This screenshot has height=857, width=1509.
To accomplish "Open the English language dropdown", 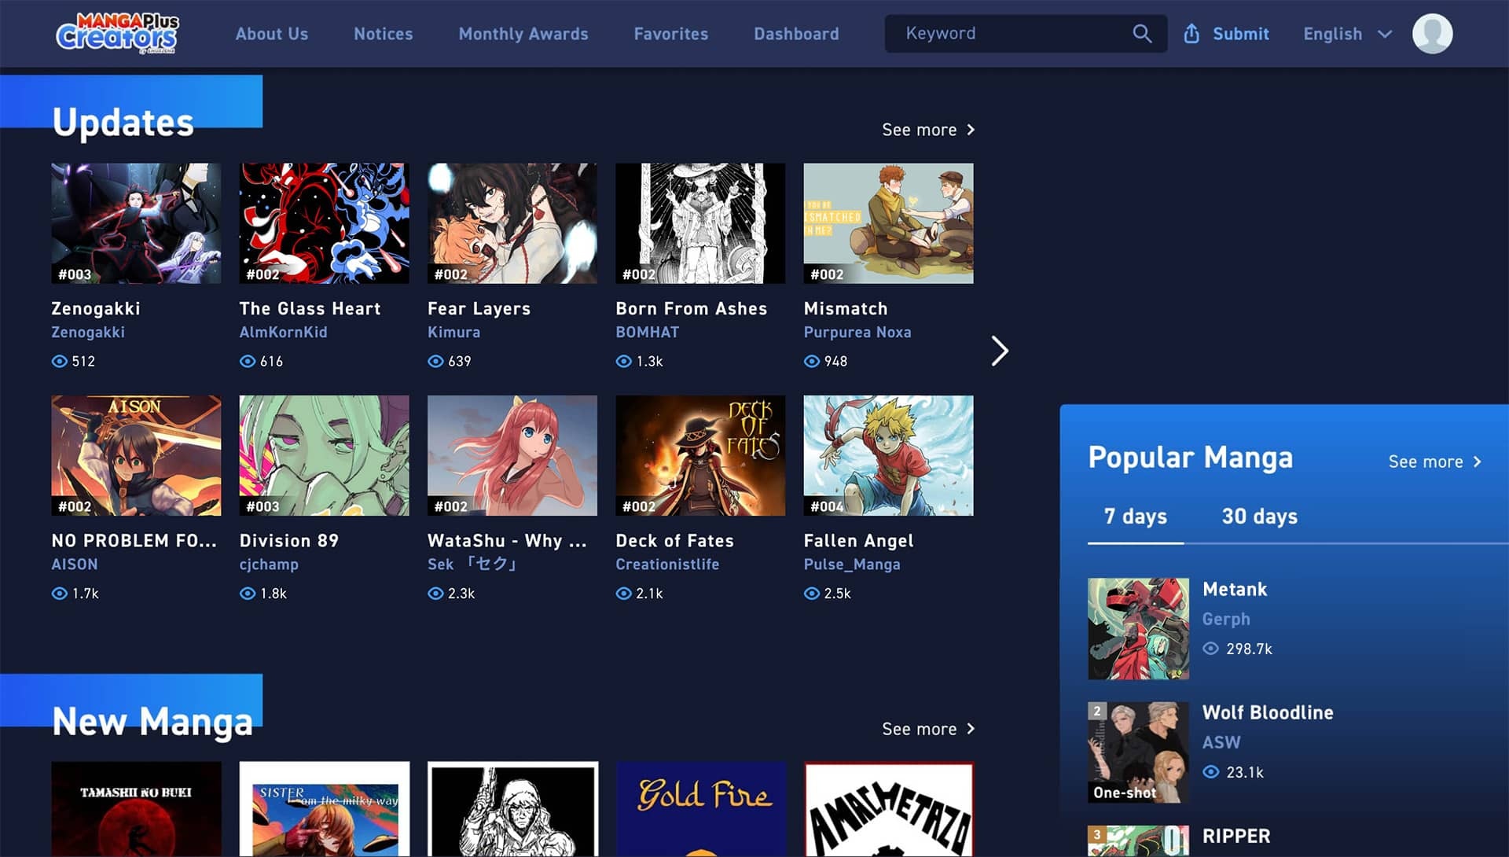I will 1346,34.
